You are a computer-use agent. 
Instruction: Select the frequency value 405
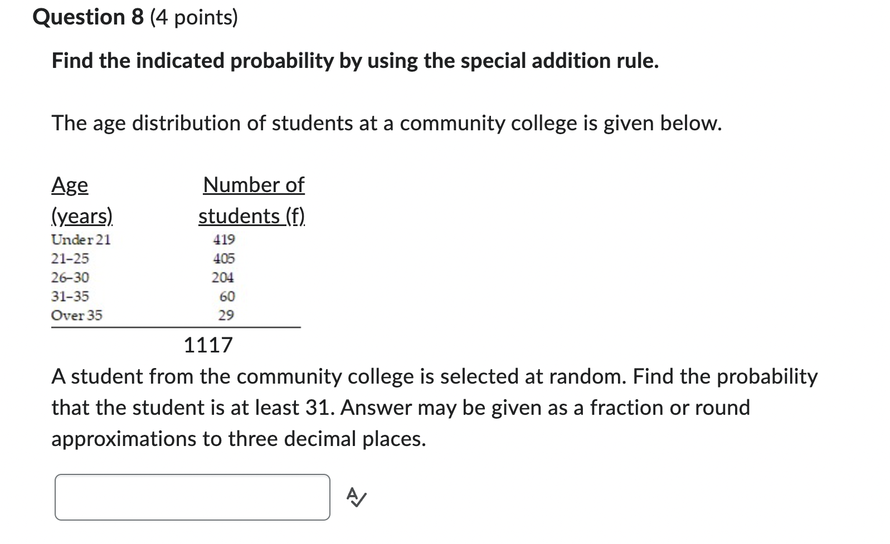coord(223,258)
